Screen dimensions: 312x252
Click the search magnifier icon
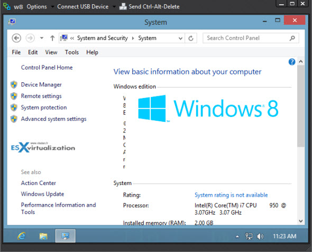tap(292, 38)
